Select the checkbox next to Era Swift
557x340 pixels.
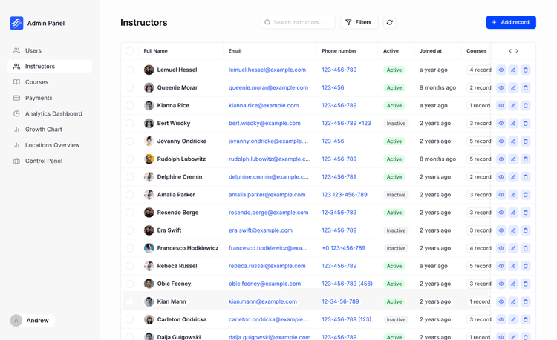click(x=130, y=230)
